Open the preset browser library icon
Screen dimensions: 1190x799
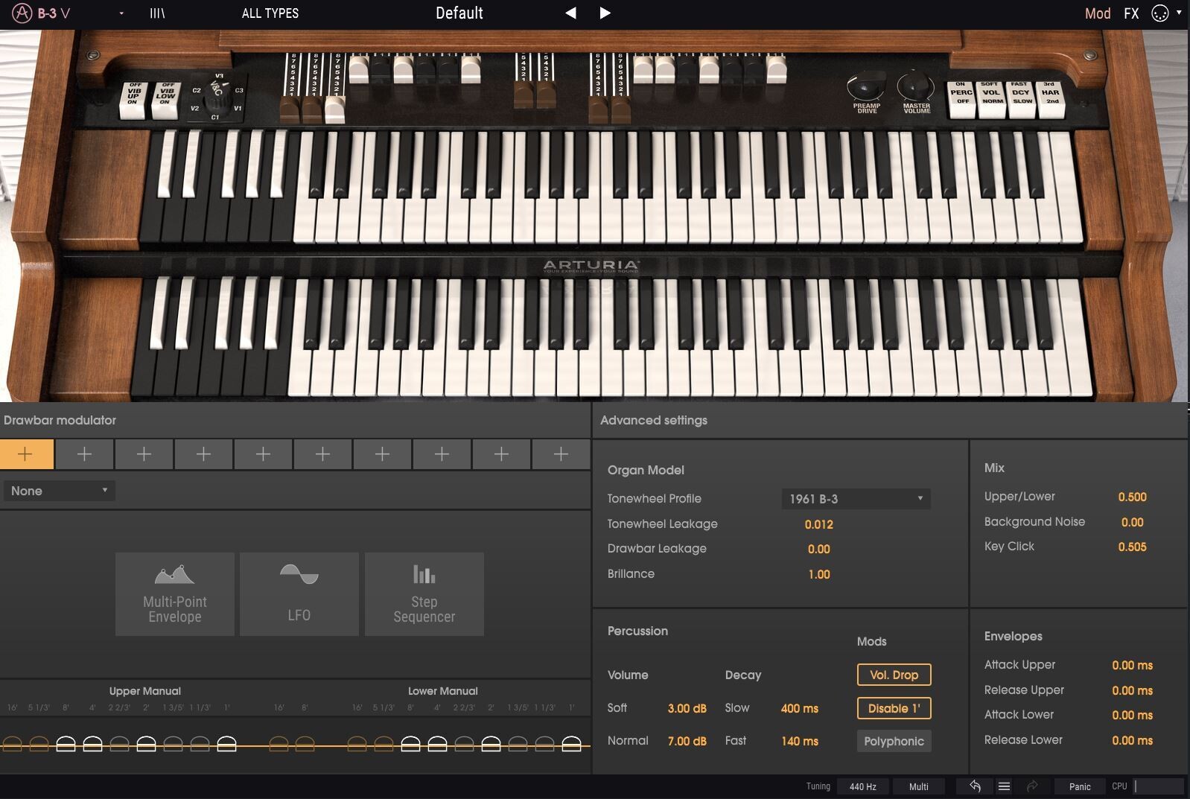point(157,13)
